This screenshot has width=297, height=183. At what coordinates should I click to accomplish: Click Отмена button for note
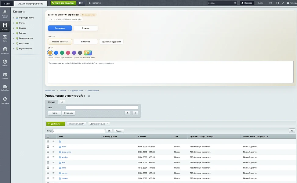85,28
